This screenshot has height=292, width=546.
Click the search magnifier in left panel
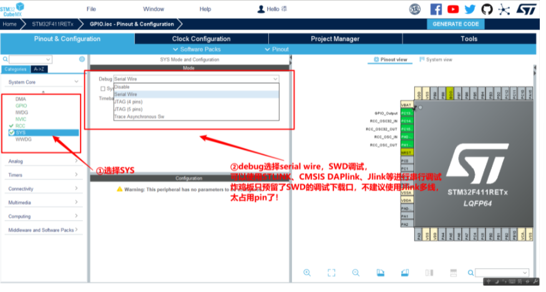[5, 59]
